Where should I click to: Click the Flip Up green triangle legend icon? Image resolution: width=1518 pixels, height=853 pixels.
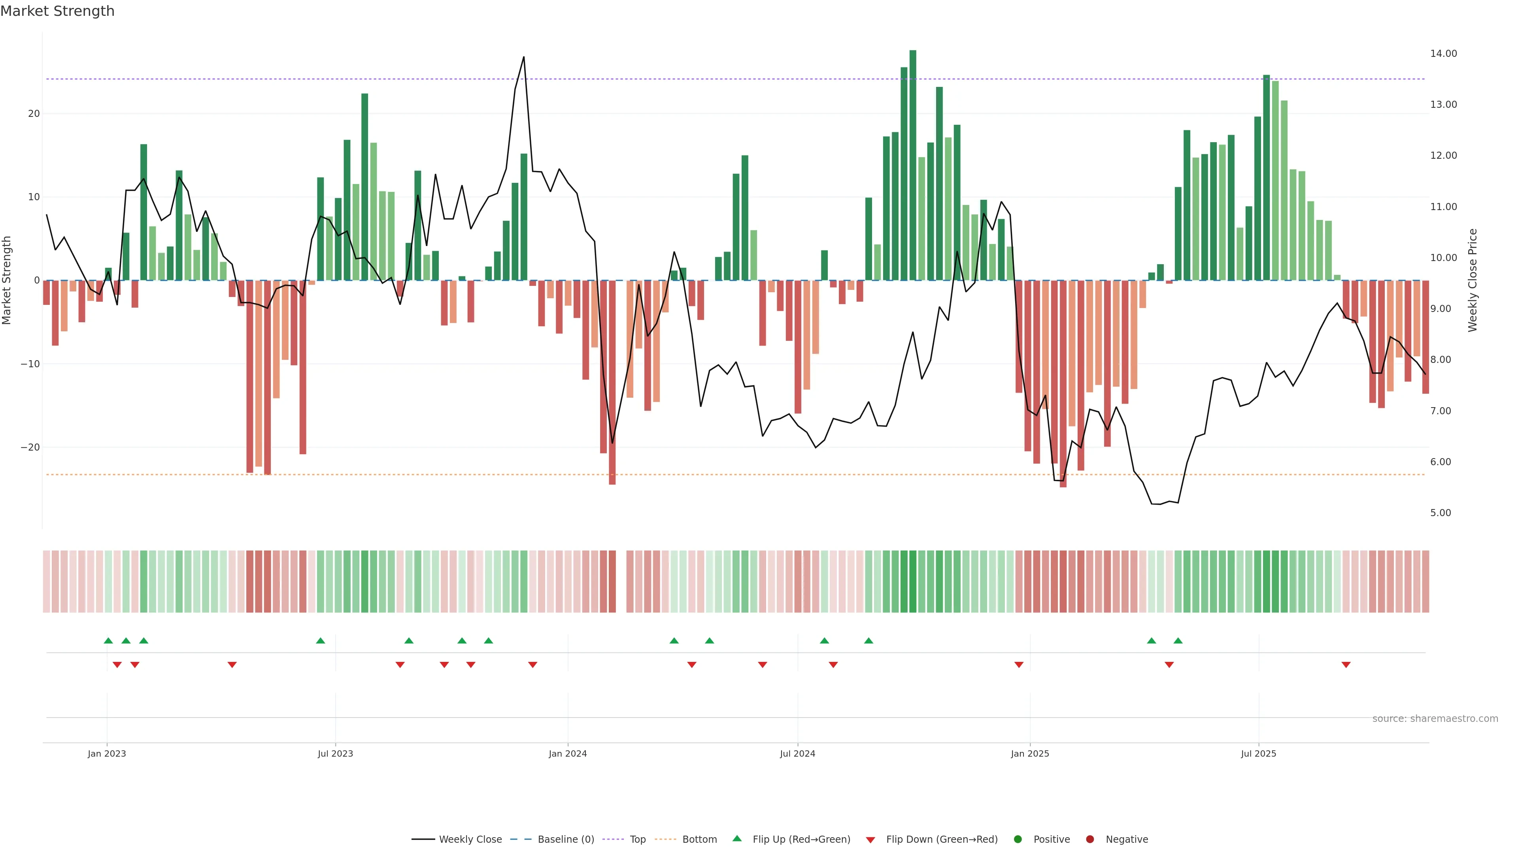click(x=736, y=839)
